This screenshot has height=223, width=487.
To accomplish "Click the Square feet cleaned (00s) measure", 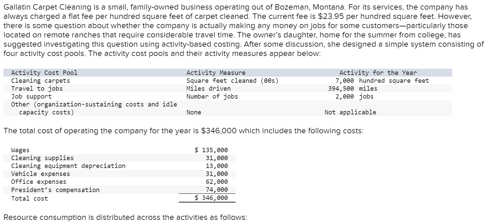I will pyautogui.click(x=232, y=80).
